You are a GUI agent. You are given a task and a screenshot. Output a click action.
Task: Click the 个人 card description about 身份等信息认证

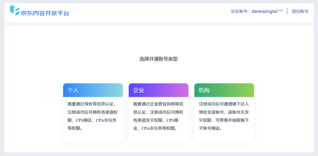pyautogui.click(x=93, y=116)
